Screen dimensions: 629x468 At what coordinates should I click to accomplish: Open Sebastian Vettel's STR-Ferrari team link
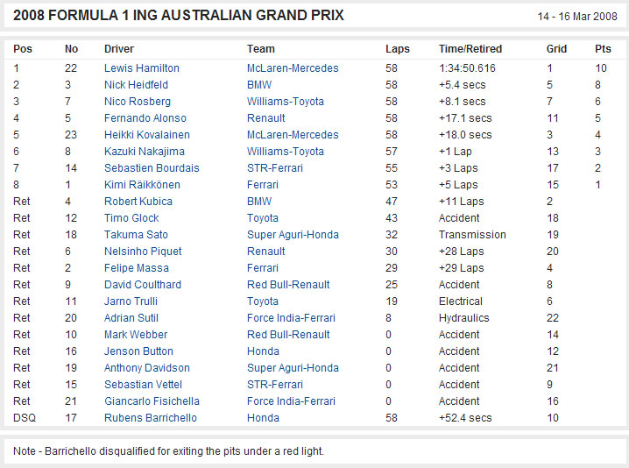pyautogui.click(x=275, y=385)
